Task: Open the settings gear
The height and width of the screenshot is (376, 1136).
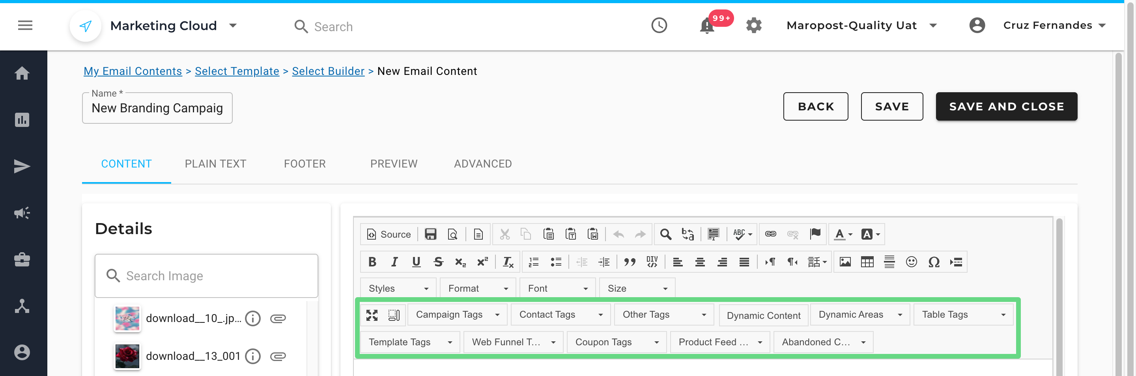Action: (754, 26)
